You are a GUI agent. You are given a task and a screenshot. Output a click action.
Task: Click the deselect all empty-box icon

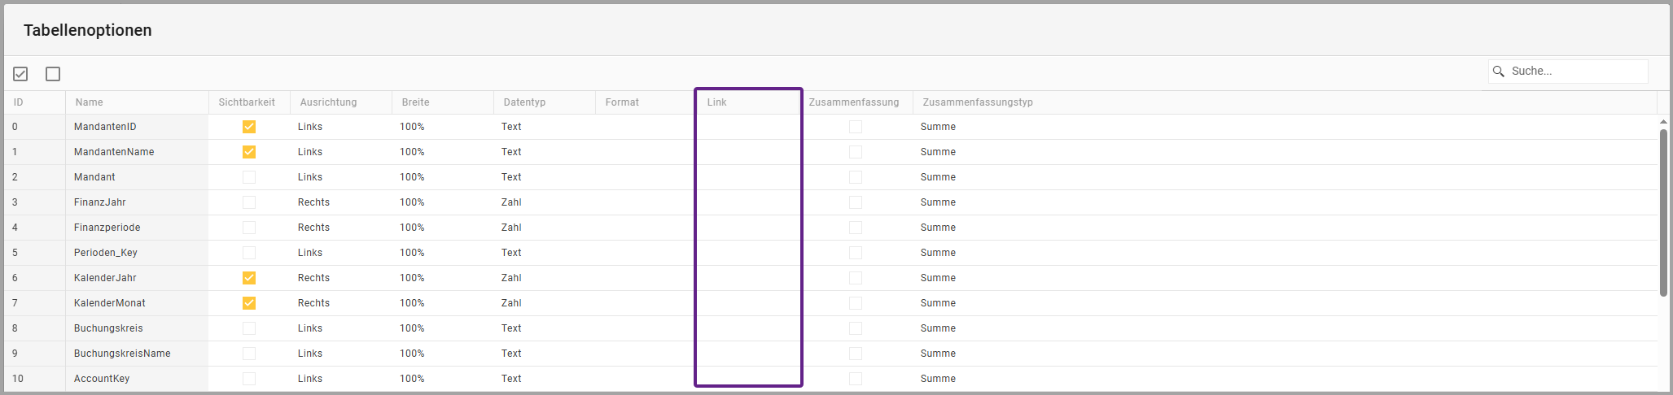[x=53, y=74]
